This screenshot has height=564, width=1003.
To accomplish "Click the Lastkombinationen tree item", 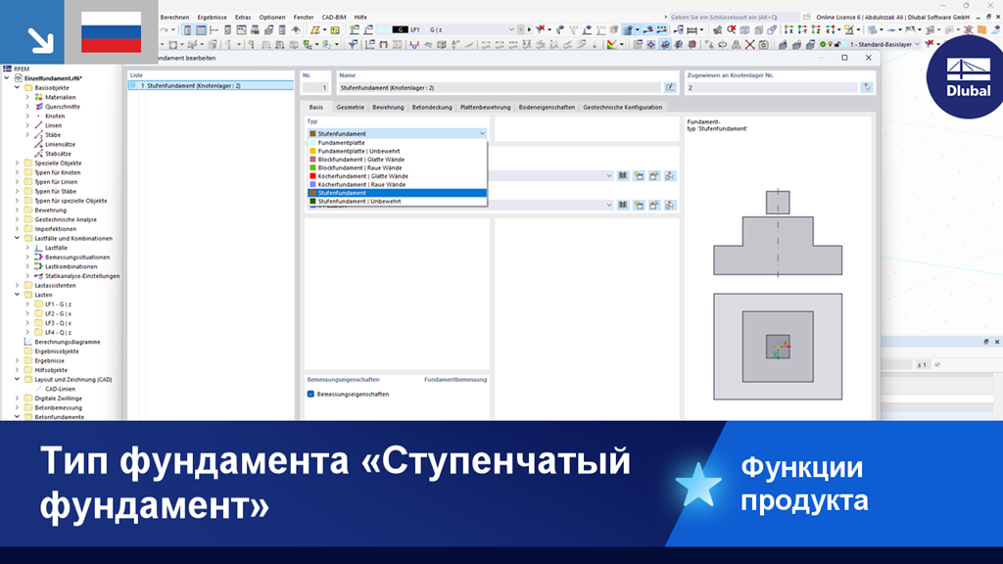I will coord(71,266).
